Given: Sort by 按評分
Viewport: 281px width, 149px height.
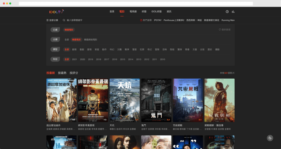Looking at the screenshot, I should point(74,73).
